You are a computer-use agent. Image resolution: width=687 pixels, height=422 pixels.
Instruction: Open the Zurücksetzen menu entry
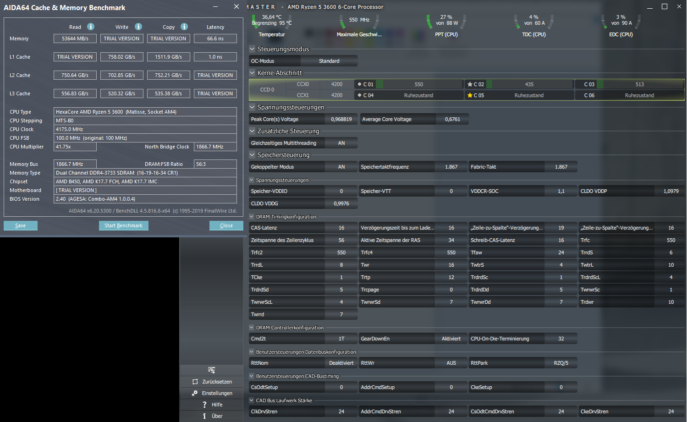point(211,382)
